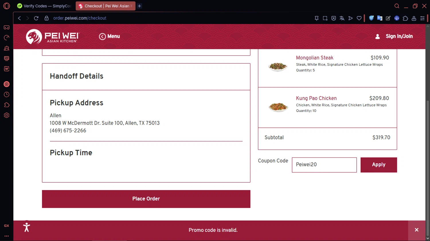View site security lock info
The image size is (430, 241).
click(46, 18)
